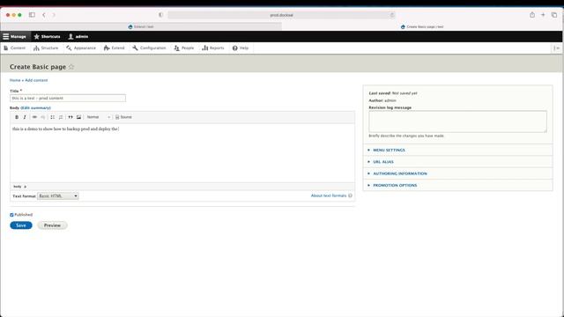Insert a numbered list
The height and width of the screenshot is (317, 564).
[x=61, y=117]
